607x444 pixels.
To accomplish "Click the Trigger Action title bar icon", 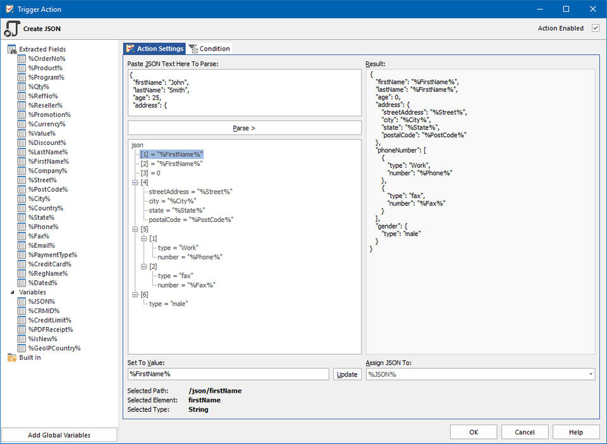I will tap(9, 9).
